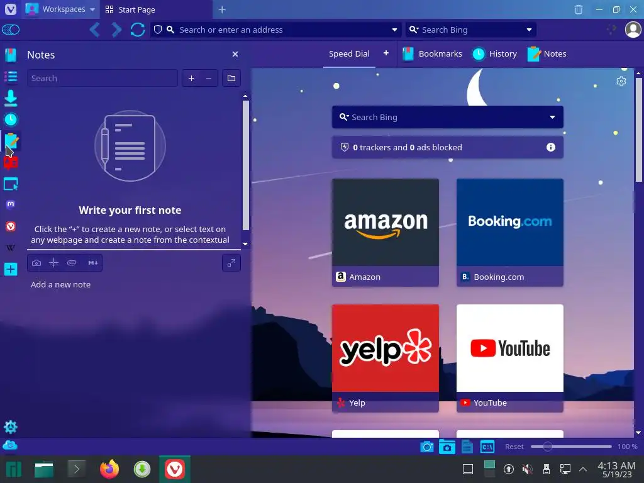The width and height of the screenshot is (644, 483).
Task: Toggle Markdown editor mode
Action: 93,263
